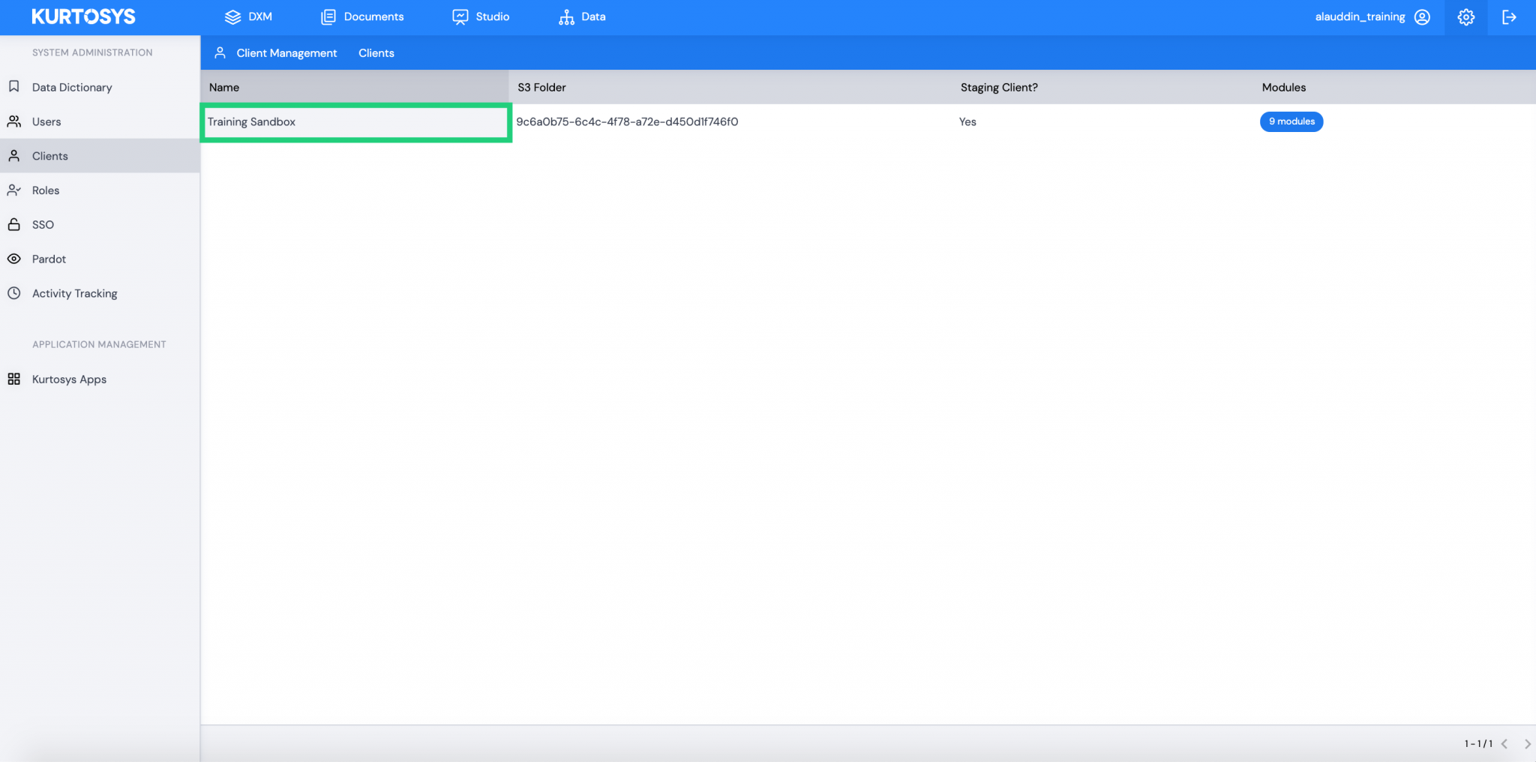Click the Activity Tracking clock icon
The width and height of the screenshot is (1536, 762).
(x=14, y=293)
